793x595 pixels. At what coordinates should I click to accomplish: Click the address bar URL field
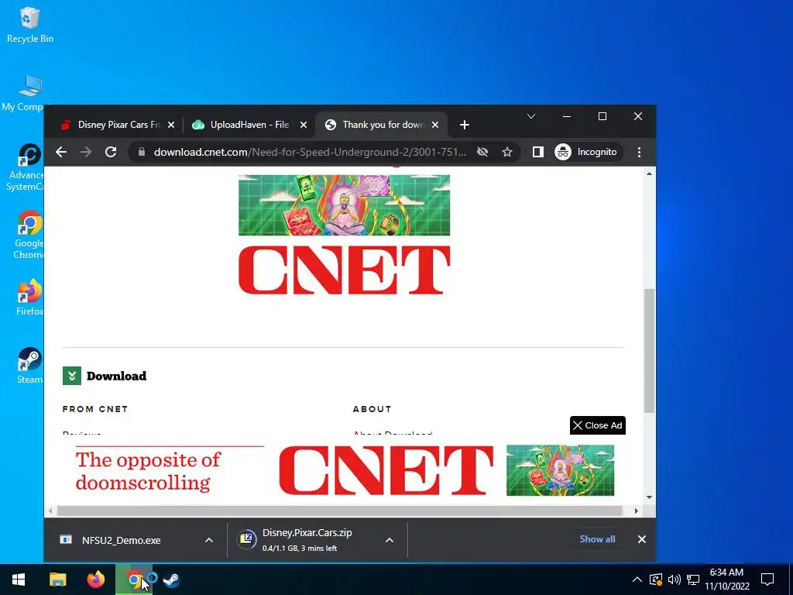(x=310, y=152)
